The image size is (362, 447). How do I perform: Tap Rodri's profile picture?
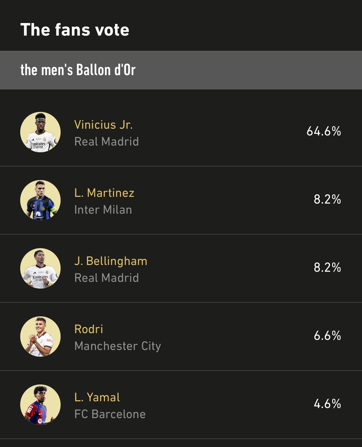pos(40,337)
